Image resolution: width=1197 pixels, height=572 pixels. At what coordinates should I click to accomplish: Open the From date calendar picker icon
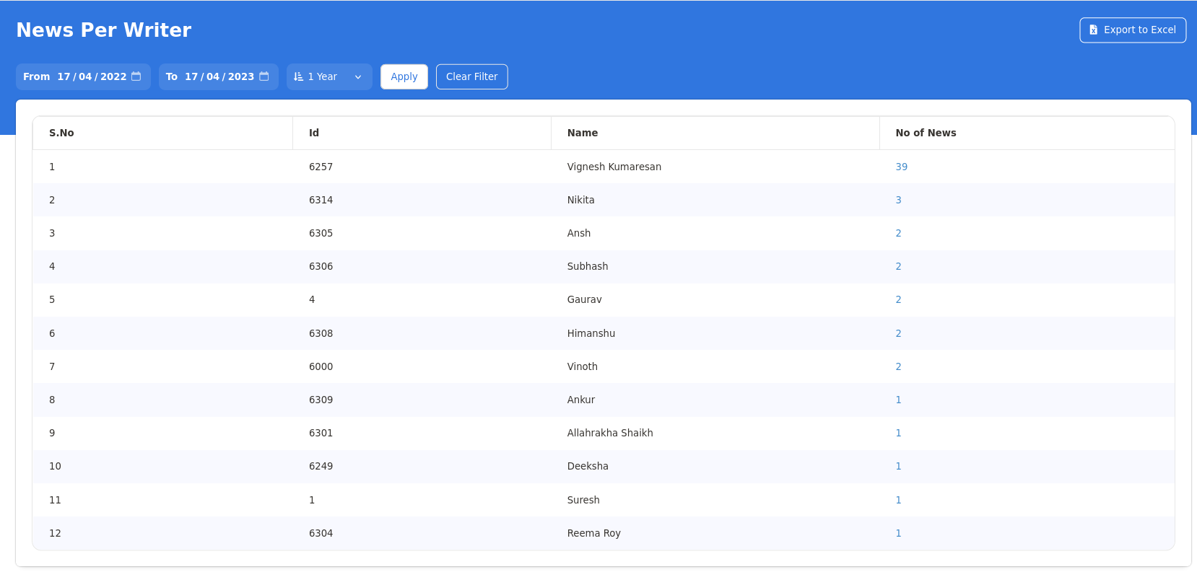(136, 76)
